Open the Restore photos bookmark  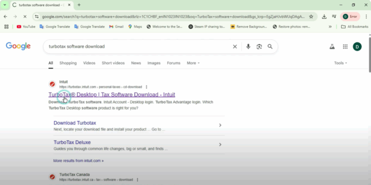click(x=292, y=27)
